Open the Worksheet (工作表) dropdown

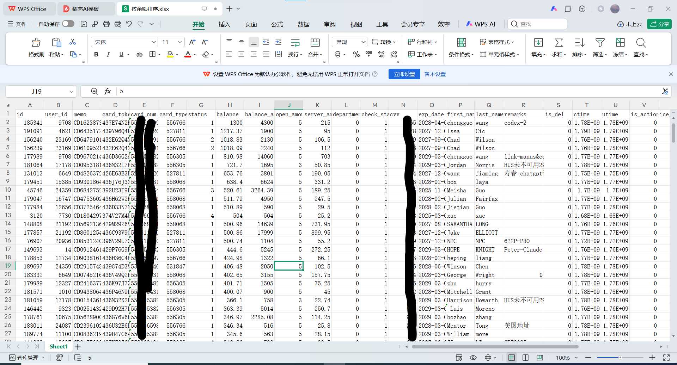click(x=422, y=54)
